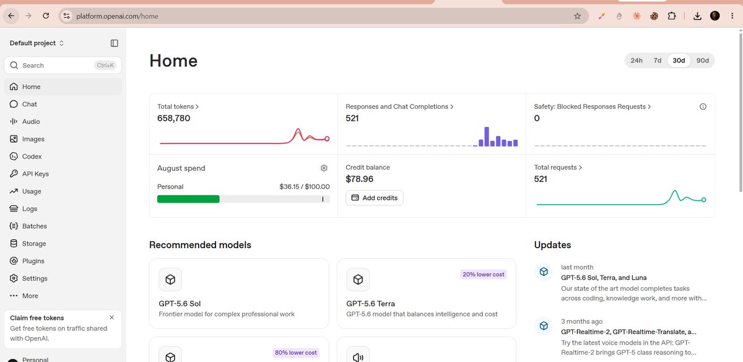This screenshot has width=743, height=362.
Task: Expand More in the sidebar
Action: (x=63, y=296)
